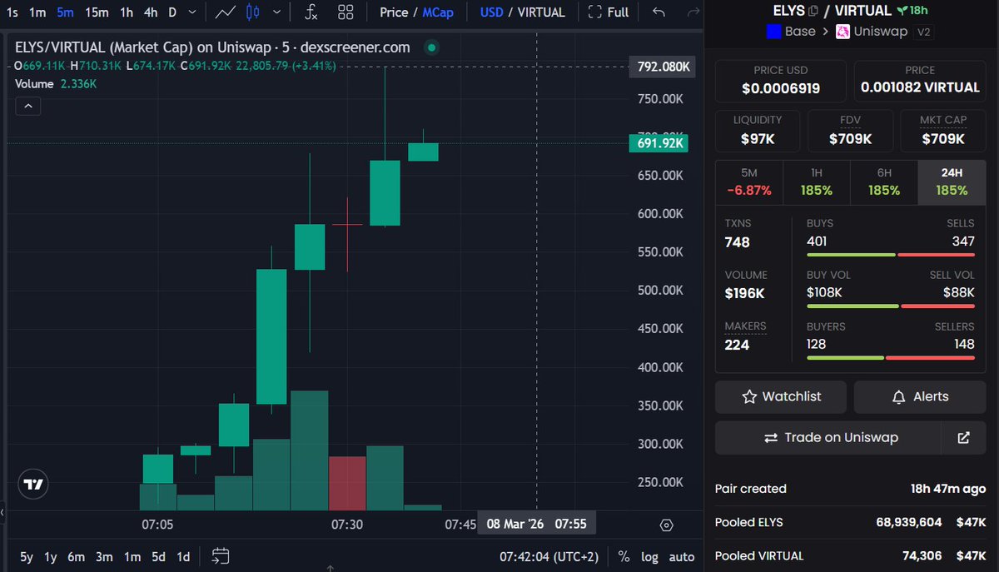The image size is (999, 572).
Task: Select the 5d date range
Action: point(158,556)
